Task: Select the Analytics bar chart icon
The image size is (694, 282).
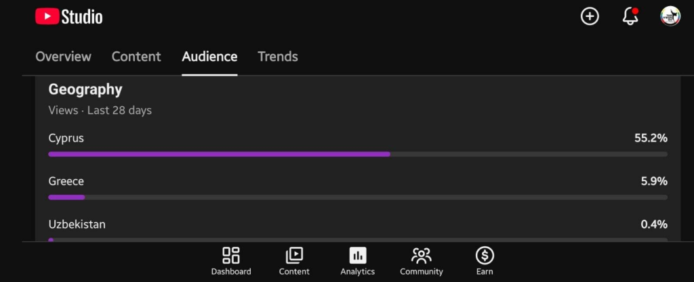Action: [357, 256]
